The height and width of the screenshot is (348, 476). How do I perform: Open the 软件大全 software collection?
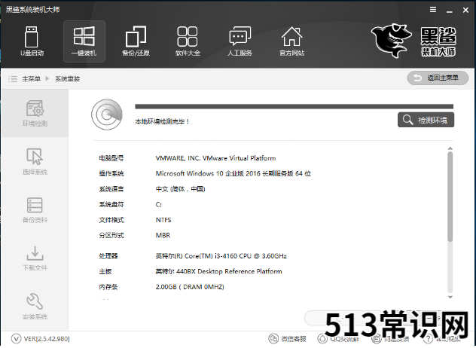pos(188,41)
